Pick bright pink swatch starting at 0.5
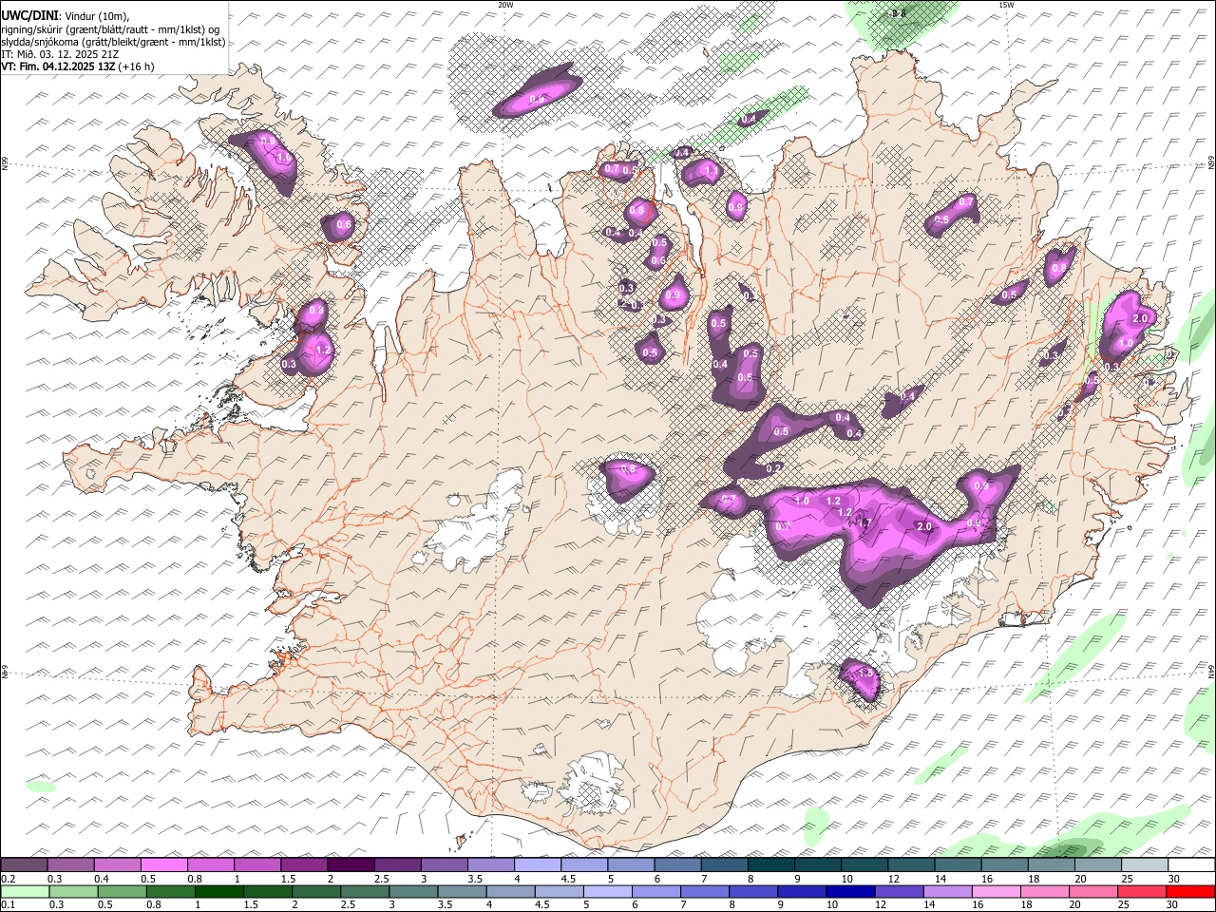The height and width of the screenshot is (912, 1216). [163, 865]
